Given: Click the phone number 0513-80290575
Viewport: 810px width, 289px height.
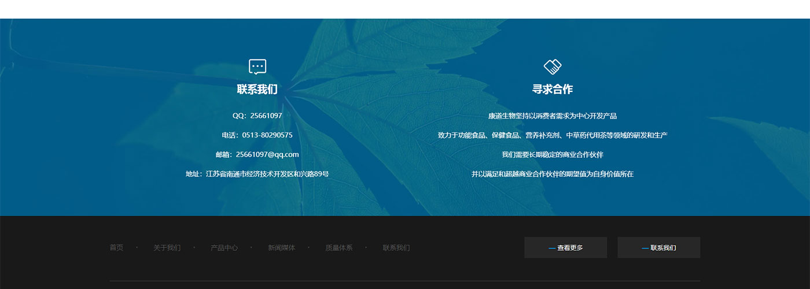Looking at the screenshot, I should point(267,135).
